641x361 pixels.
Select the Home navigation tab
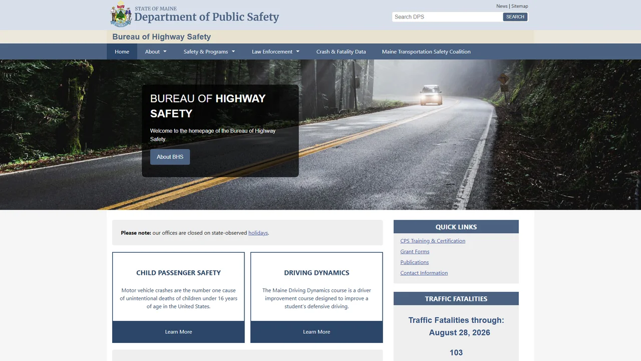click(x=122, y=52)
